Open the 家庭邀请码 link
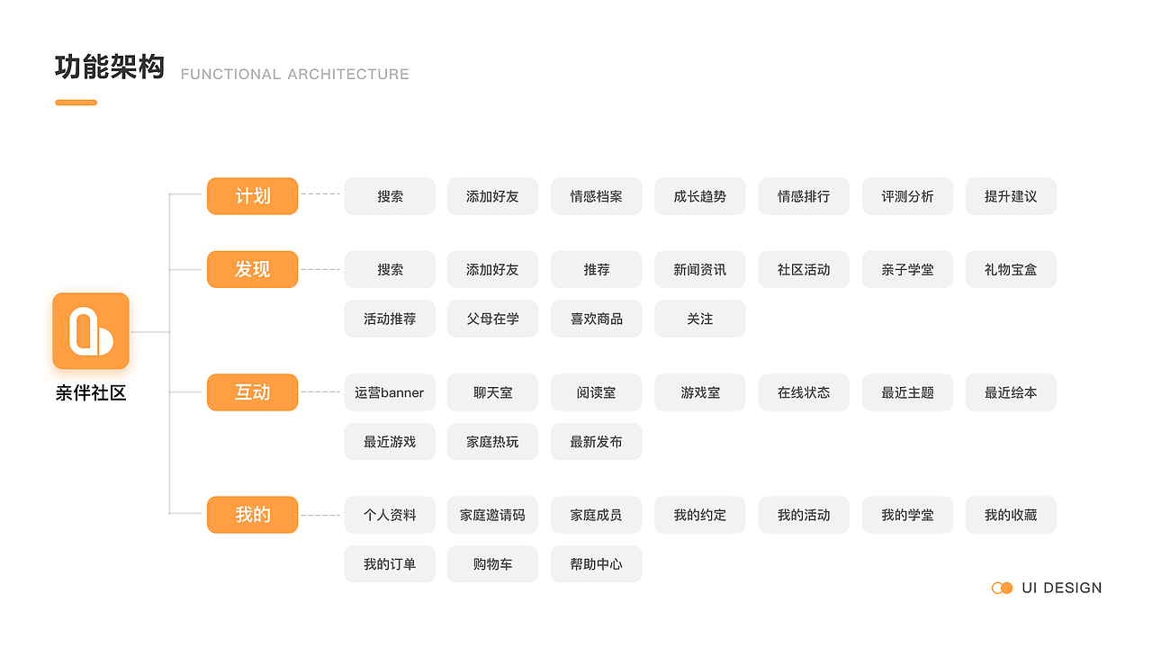The height and width of the screenshot is (648, 1152). point(492,515)
